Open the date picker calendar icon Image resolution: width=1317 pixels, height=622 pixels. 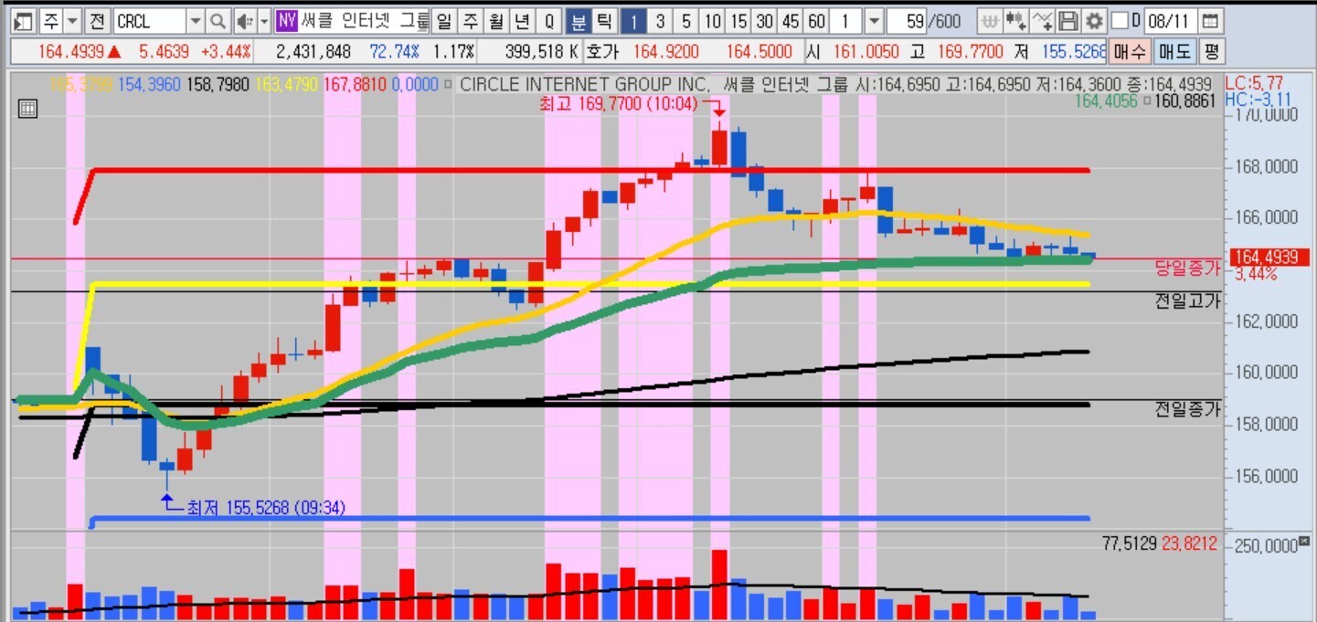(x=1209, y=20)
